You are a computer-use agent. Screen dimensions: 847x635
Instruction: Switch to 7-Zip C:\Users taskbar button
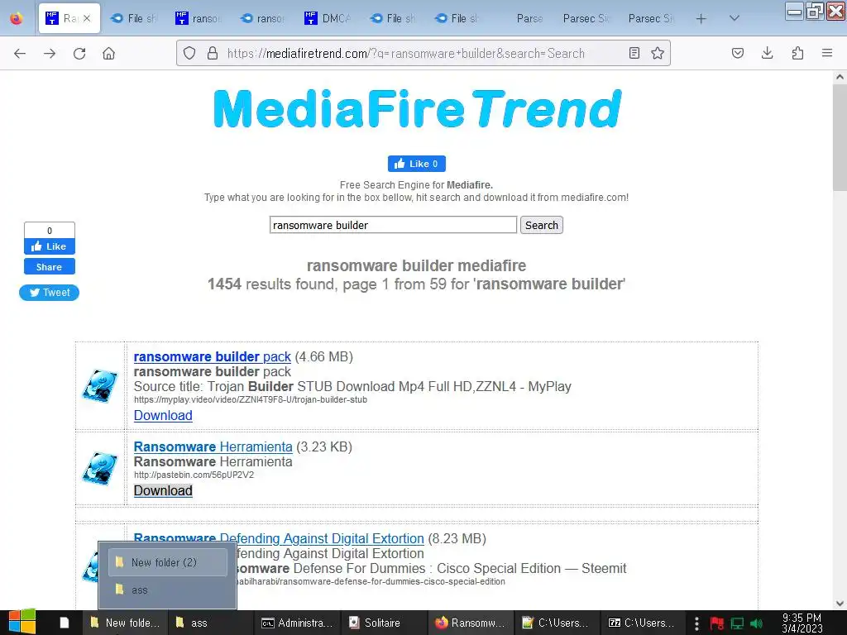coord(643,623)
